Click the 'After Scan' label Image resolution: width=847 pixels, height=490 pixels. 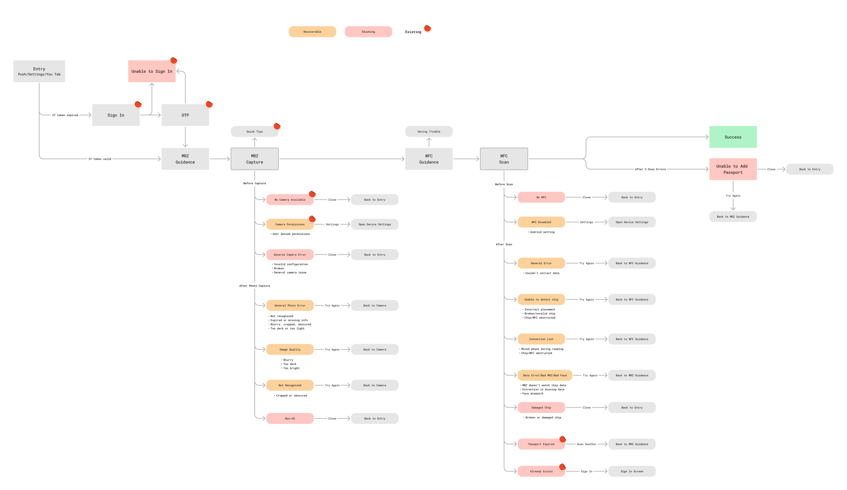pyautogui.click(x=504, y=244)
